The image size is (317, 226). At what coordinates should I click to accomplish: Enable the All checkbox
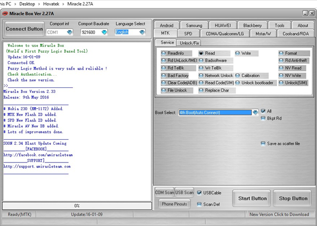(x=263, y=111)
